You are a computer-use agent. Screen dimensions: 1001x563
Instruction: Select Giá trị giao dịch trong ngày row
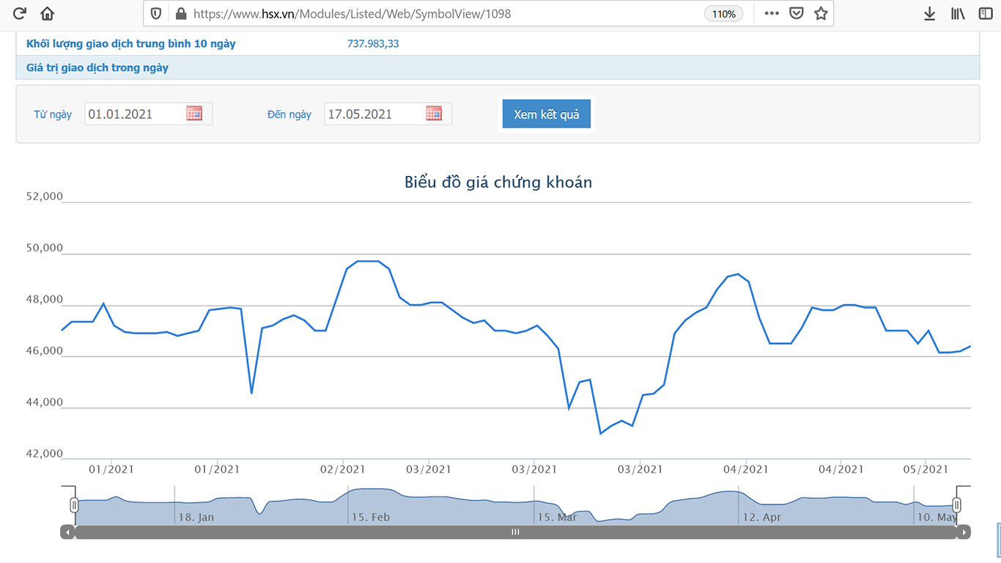97,67
